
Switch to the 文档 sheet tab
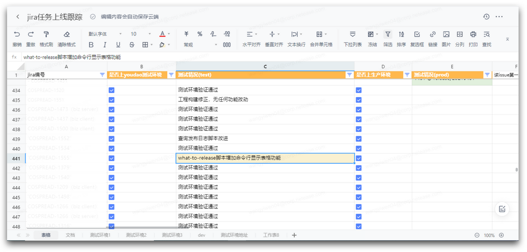pyautogui.click(x=70, y=235)
